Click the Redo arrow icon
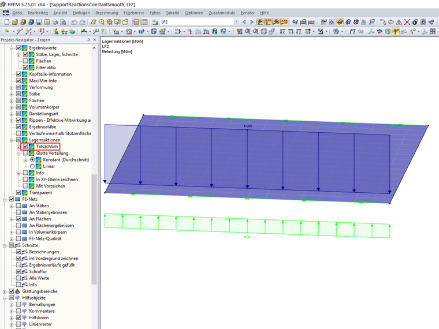The image size is (439, 329). tap(82, 22)
